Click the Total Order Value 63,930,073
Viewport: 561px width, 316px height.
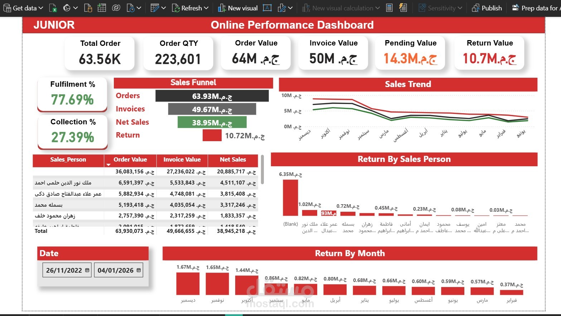(x=135, y=231)
